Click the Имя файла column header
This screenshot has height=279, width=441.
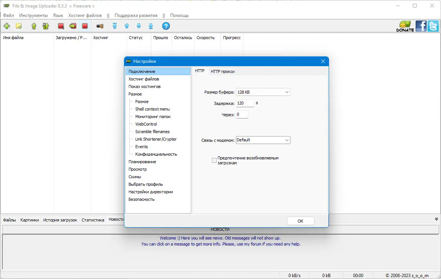tap(27, 38)
